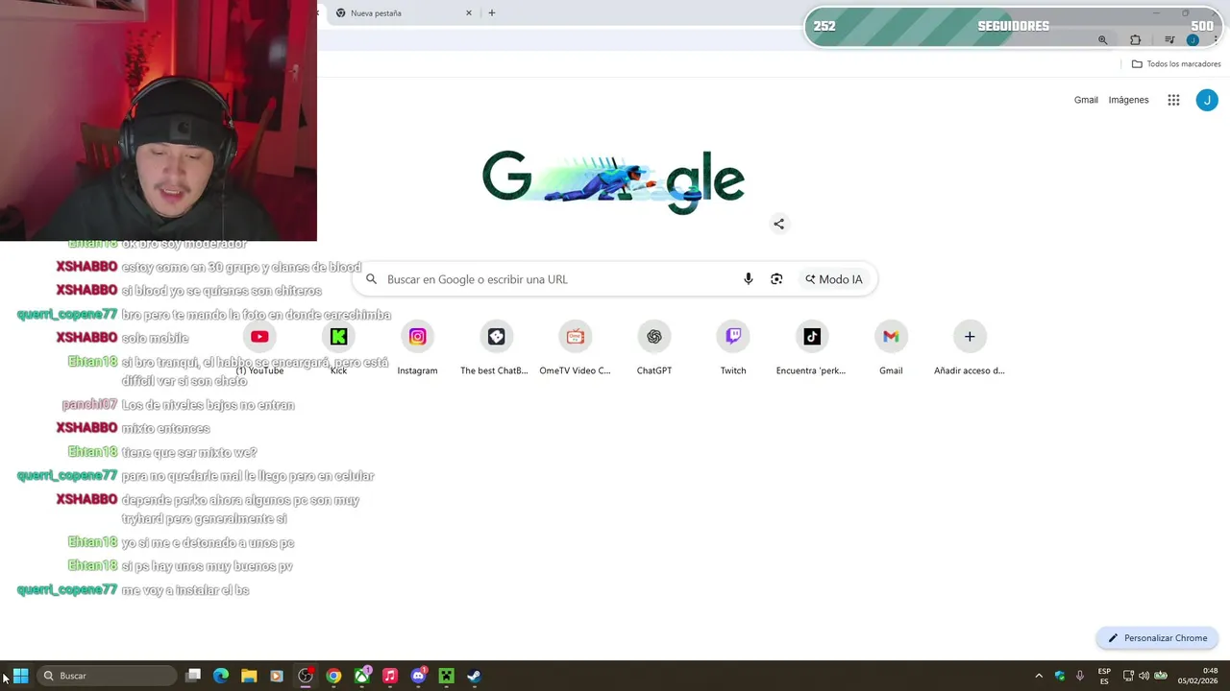Click the microphone tray icon
This screenshot has width=1230, height=691.
(1080, 676)
